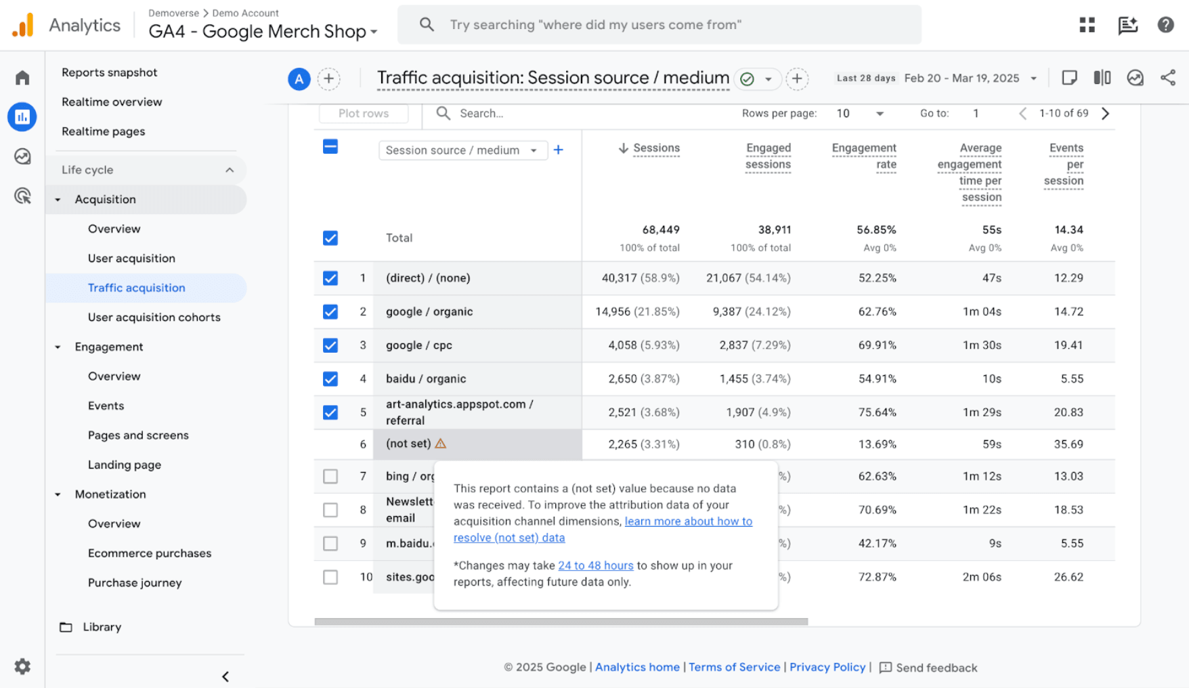Open the Rows per page dropdown
This screenshot has height=688, width=1189.
(x=860, y=113)
